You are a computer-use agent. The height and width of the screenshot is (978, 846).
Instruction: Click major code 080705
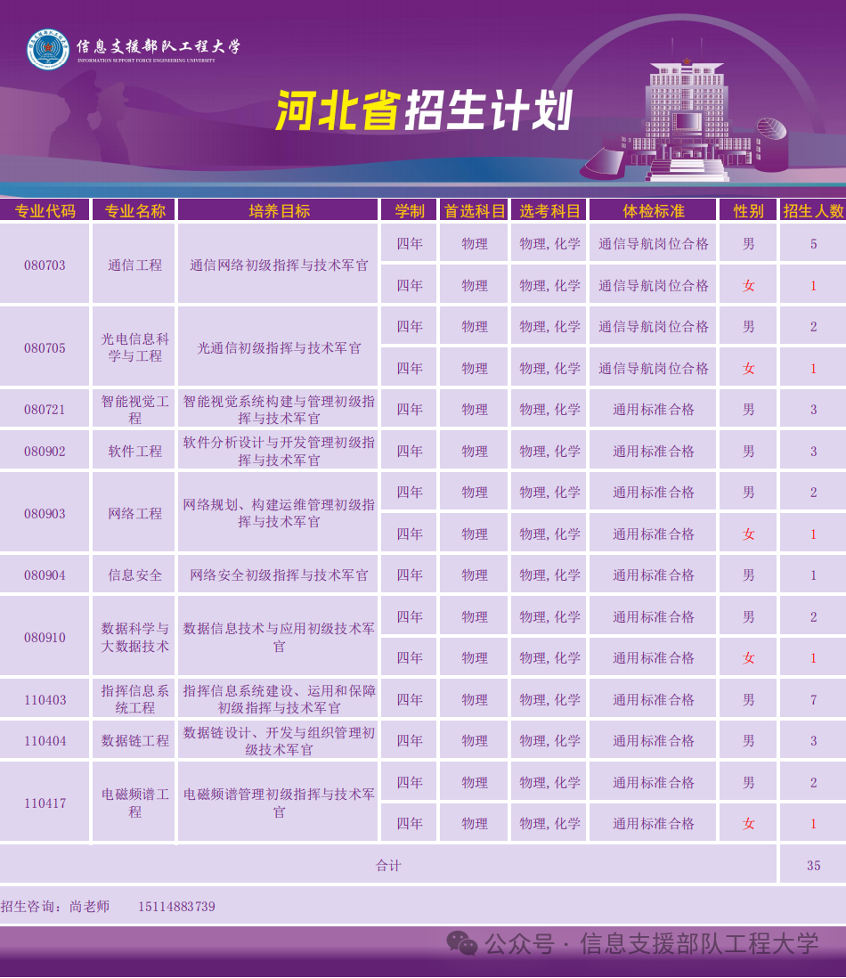[x=45, y=348]
